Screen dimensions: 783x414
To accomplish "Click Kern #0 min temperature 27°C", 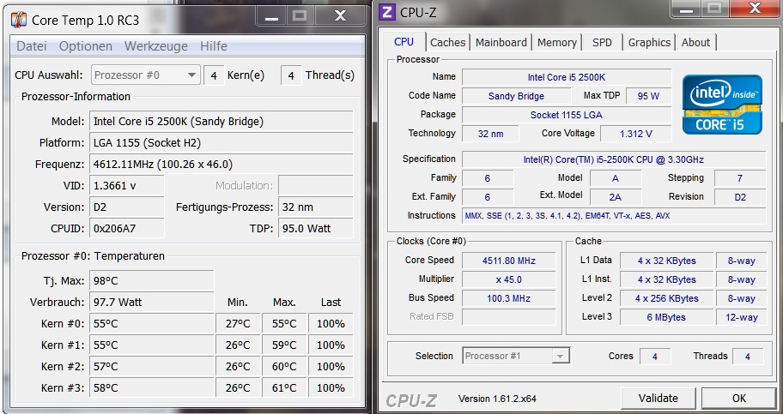I will coord(238,324).
